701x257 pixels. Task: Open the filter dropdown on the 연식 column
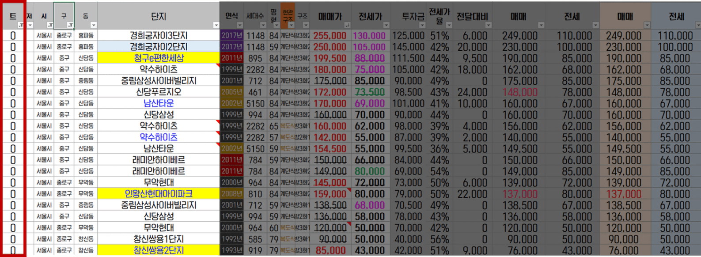240,25
